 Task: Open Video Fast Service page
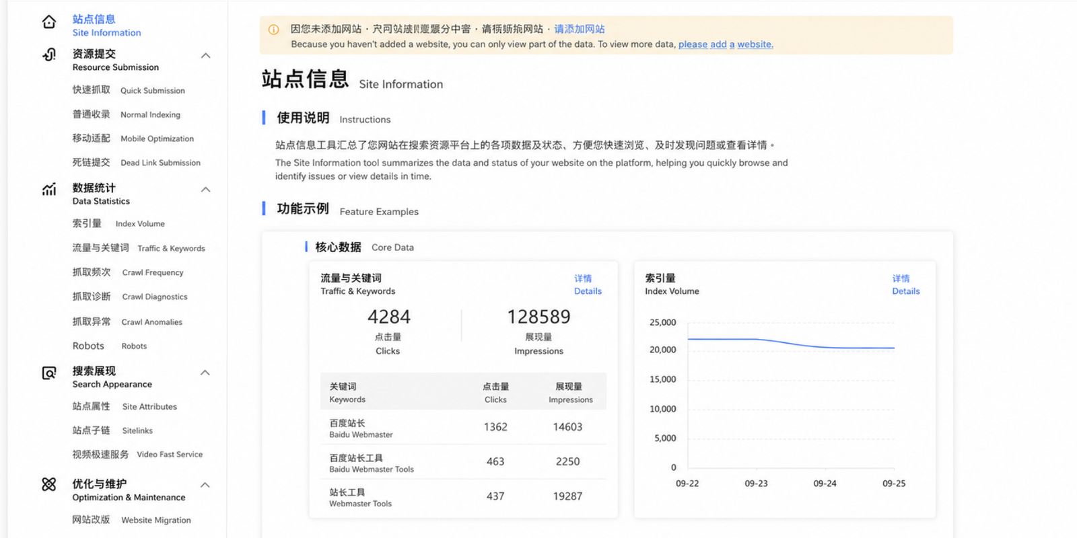pos(137,455)
